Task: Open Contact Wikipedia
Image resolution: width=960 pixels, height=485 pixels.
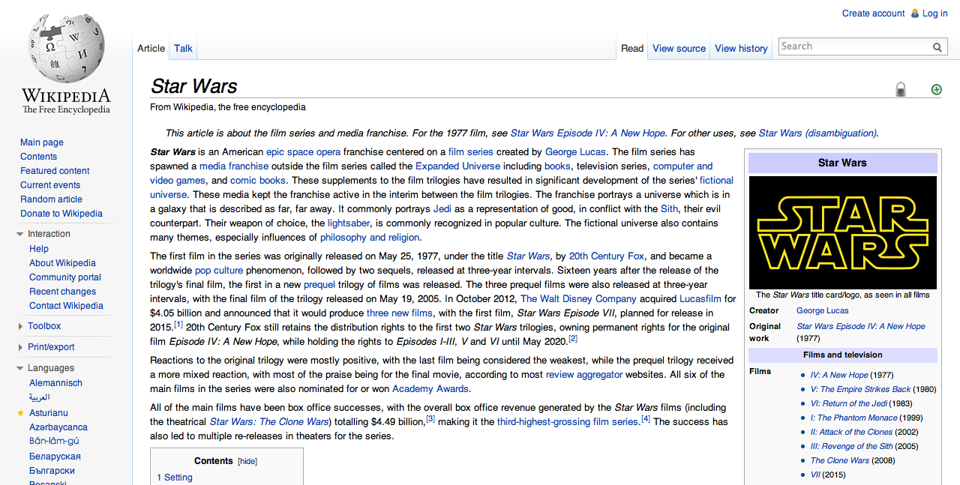Action: pos(66,306)
